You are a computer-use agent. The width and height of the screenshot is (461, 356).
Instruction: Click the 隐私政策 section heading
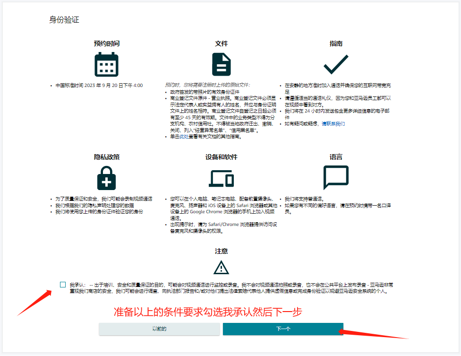point(106,157)
